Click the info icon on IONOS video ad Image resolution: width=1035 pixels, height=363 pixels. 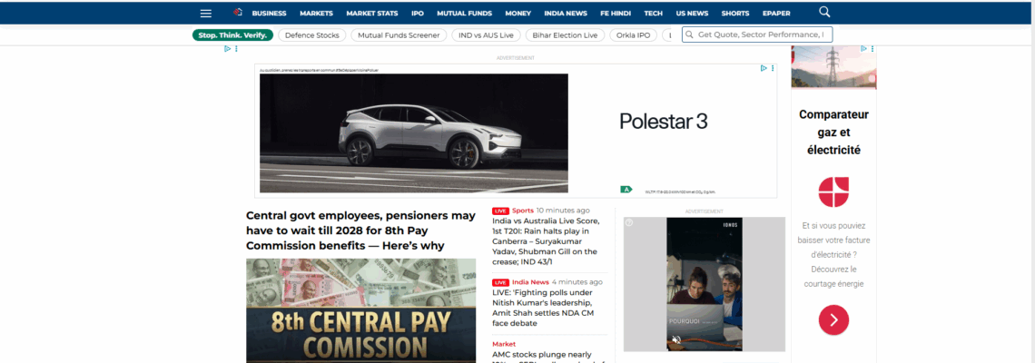(629, 222)
